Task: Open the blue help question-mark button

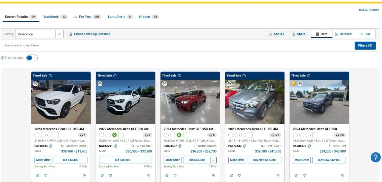Action: click(x=376, y=157)
